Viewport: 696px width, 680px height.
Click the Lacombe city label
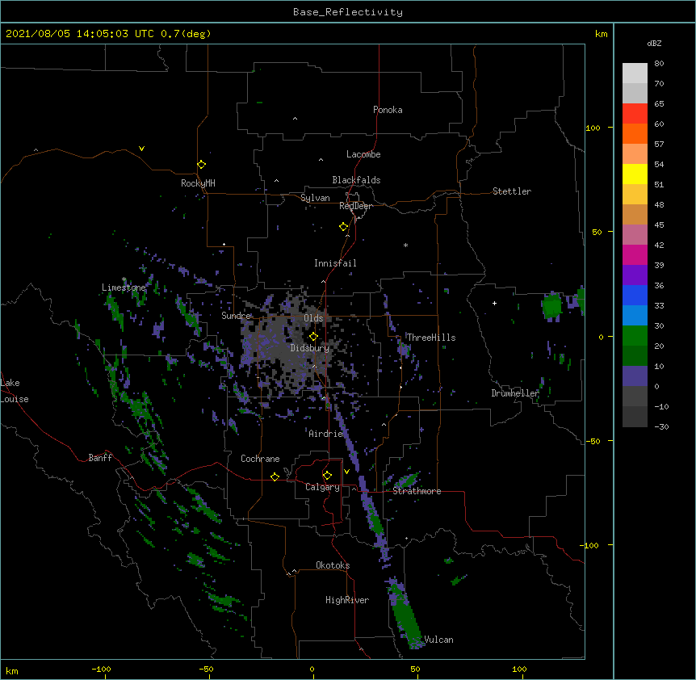[363, 154]
